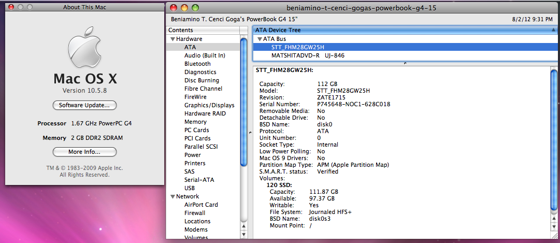Show Memory details in sidebar

pyautogui.click(x=195, y=121)
